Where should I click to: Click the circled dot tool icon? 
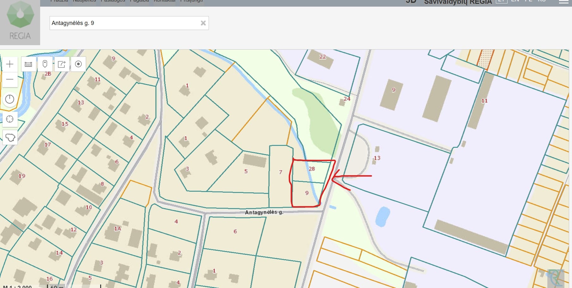[78, 64]
